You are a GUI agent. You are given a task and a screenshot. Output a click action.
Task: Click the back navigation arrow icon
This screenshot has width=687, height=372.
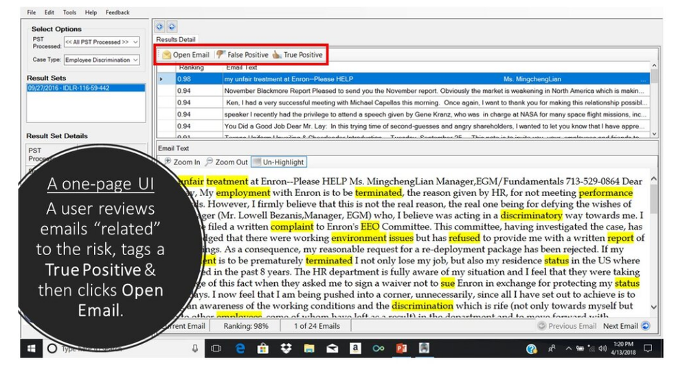coord(159,27)
